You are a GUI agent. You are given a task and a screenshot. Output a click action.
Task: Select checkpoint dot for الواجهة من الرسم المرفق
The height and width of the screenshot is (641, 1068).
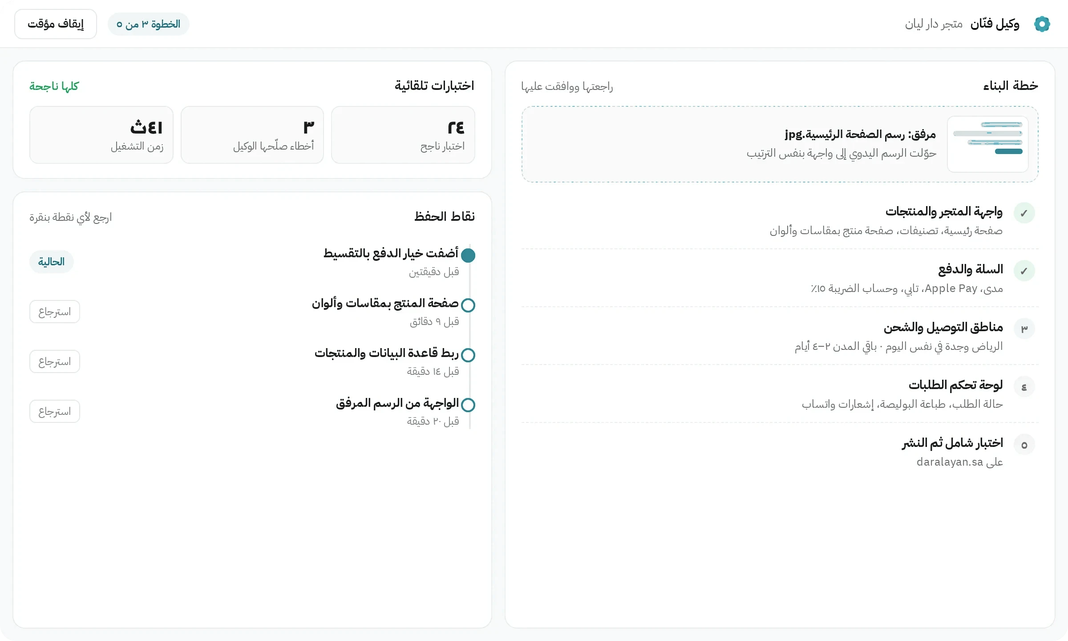point(468,405)
